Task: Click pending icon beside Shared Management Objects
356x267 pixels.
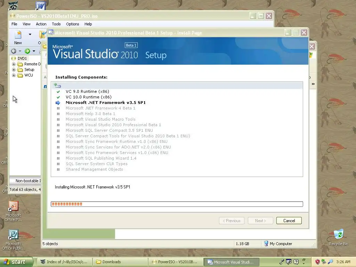Action: (58, 169)
